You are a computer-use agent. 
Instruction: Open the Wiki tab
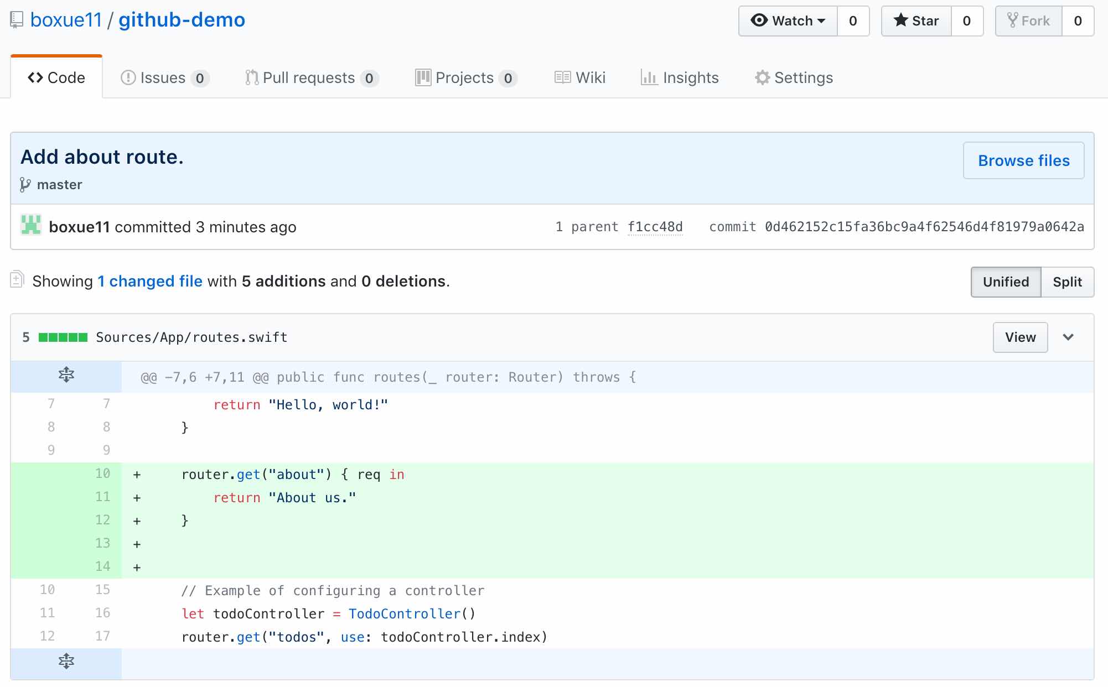pos(580,77)
